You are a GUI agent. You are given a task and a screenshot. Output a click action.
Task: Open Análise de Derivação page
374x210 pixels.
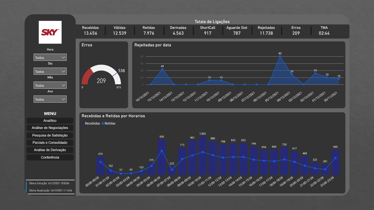pos(50,150)
